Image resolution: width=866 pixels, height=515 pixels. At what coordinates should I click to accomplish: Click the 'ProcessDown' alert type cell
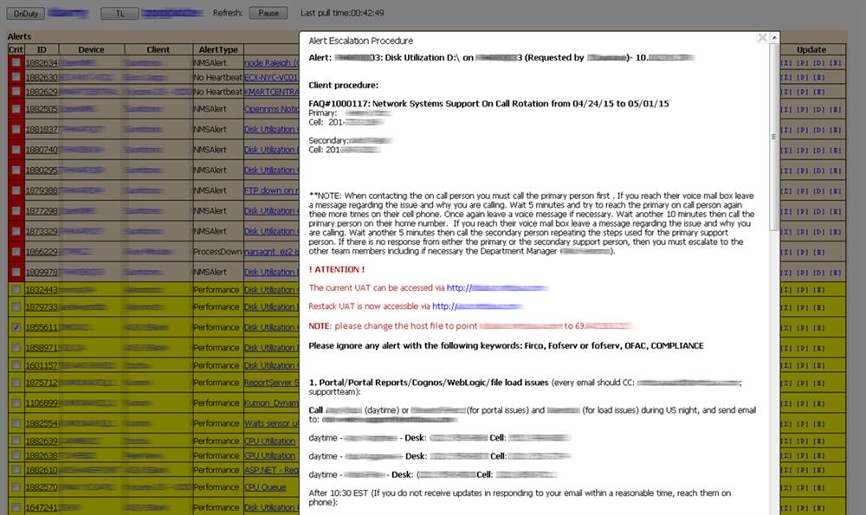pyautogui.click(x=217, y=252)
